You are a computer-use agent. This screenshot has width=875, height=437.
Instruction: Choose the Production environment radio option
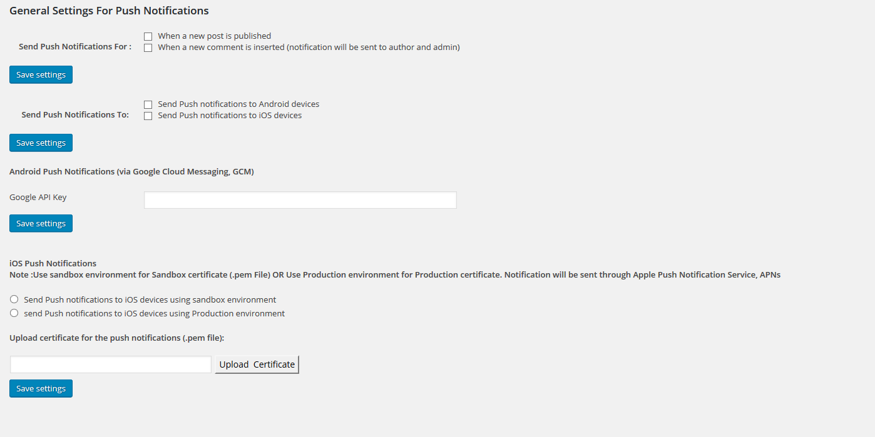pyautogui.click(x=14, y=313)
